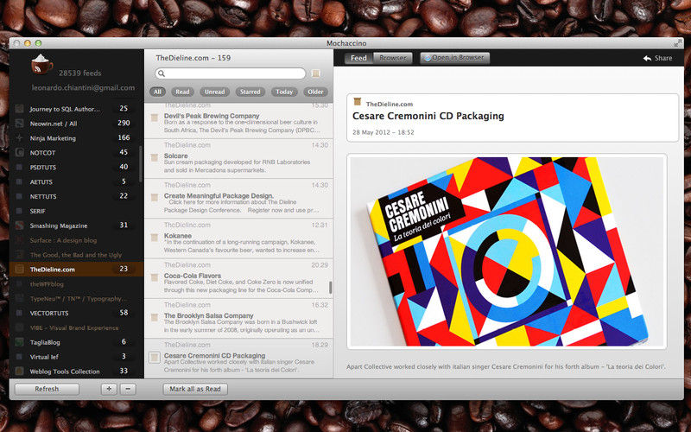Image resolution: width=691 pixels, height=432 pixels.
Task: Show only Starred articles
Action: point(250,92)
